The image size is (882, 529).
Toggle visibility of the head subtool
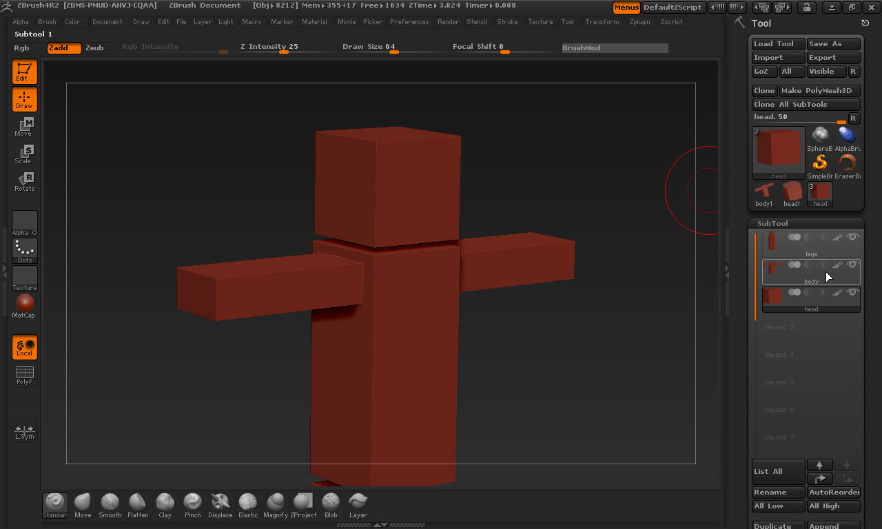(853, 292)
